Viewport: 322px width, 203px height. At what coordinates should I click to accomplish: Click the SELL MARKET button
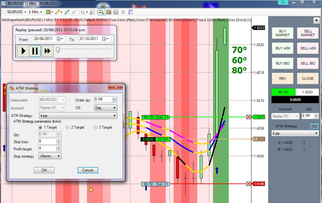pyautogui.click(x=308, y=33)
